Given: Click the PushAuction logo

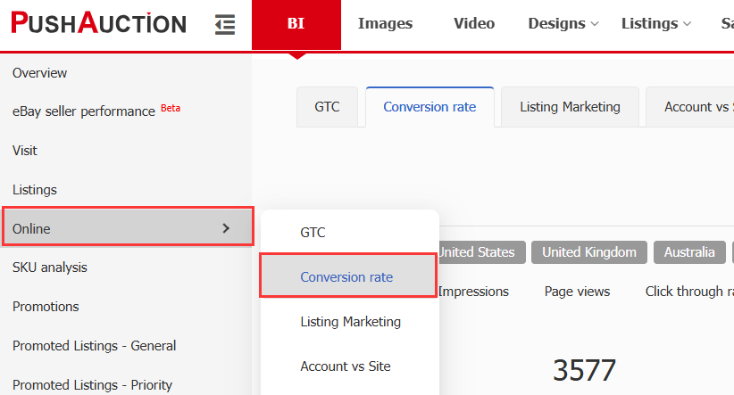Looking at the screenshot, I should pyautogui.click(x=99, y=24).
